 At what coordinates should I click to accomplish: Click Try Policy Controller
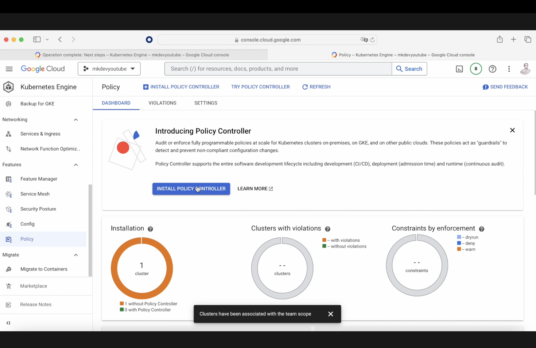(260, 87)
